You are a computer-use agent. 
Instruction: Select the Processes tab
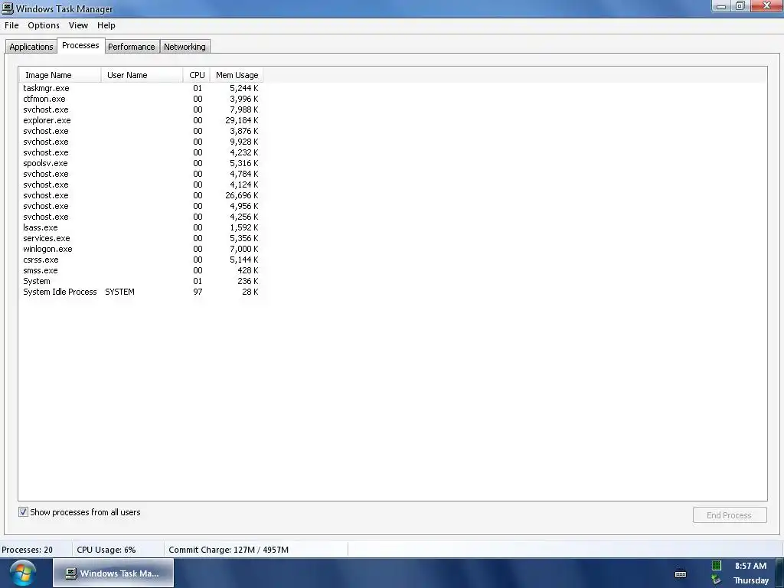tap(80, 45)
